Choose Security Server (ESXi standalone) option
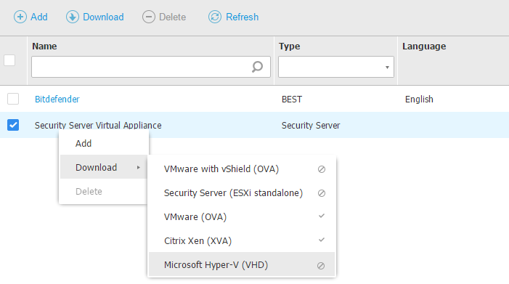 (x=242, y=192)
